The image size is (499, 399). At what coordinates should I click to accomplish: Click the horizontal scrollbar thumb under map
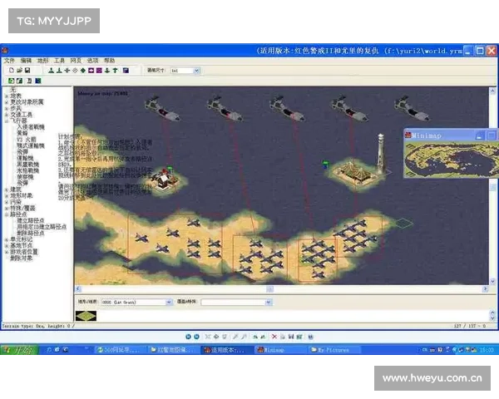click(x=269, y=289)
